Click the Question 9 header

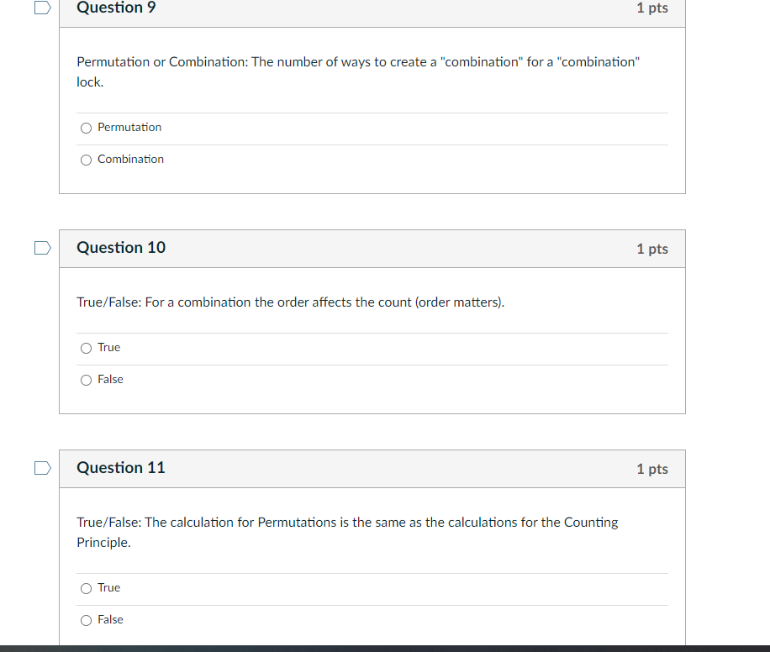point(115,8)
